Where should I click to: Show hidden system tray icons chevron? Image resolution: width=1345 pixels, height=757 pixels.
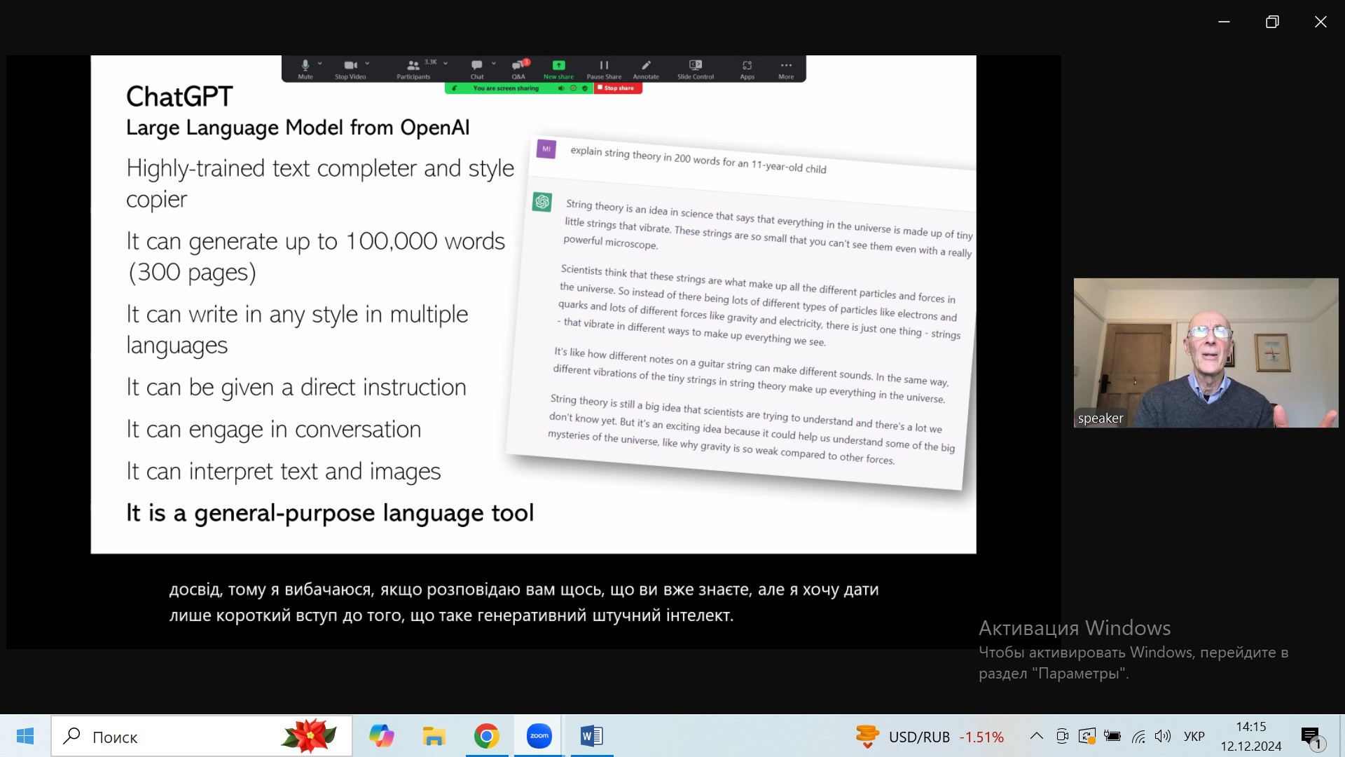1036,736
